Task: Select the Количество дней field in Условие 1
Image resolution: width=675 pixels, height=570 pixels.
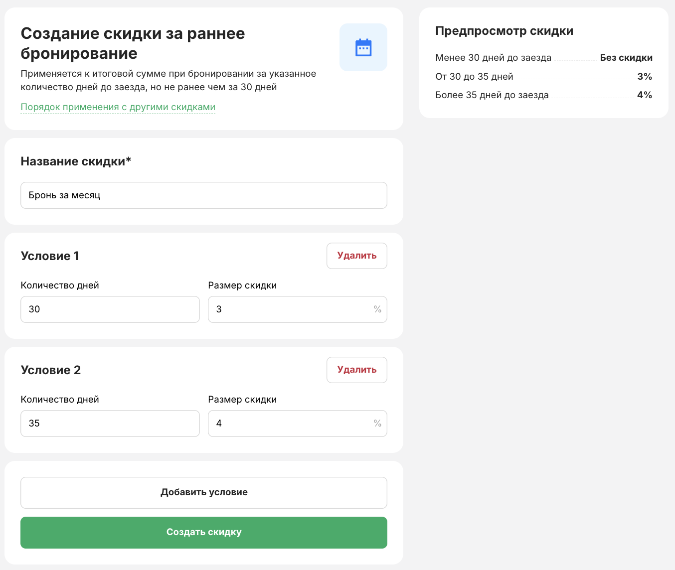Action: click(110, 309)
